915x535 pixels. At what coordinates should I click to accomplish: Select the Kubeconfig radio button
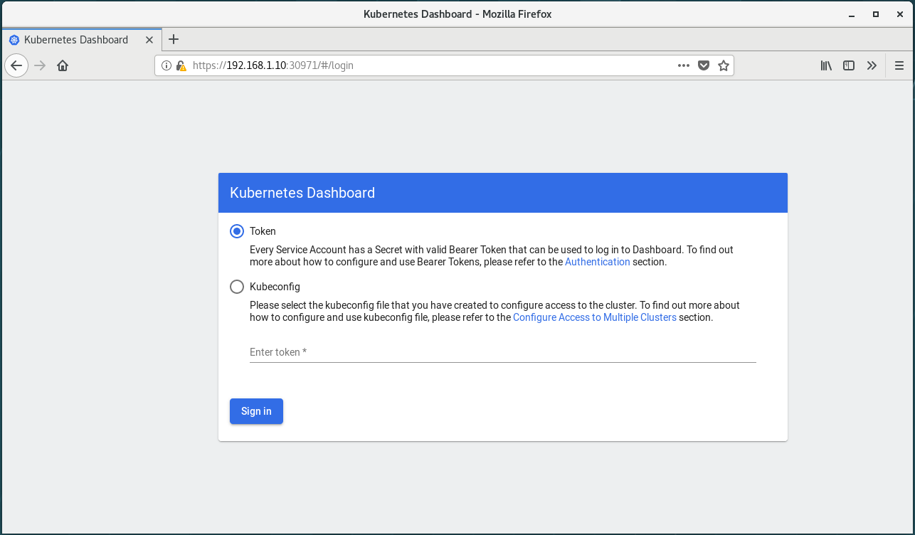[237, 287]
